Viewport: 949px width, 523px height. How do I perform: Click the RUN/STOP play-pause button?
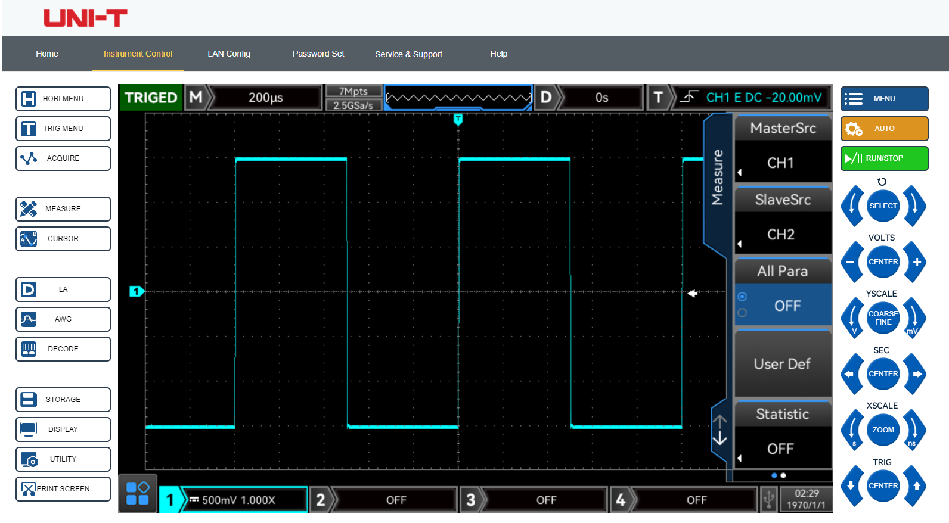click(883, 158)
